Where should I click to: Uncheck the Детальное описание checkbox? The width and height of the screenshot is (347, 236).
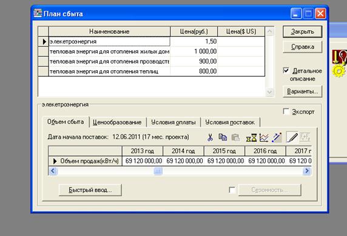pyautogui.click(x=286, y=70)
